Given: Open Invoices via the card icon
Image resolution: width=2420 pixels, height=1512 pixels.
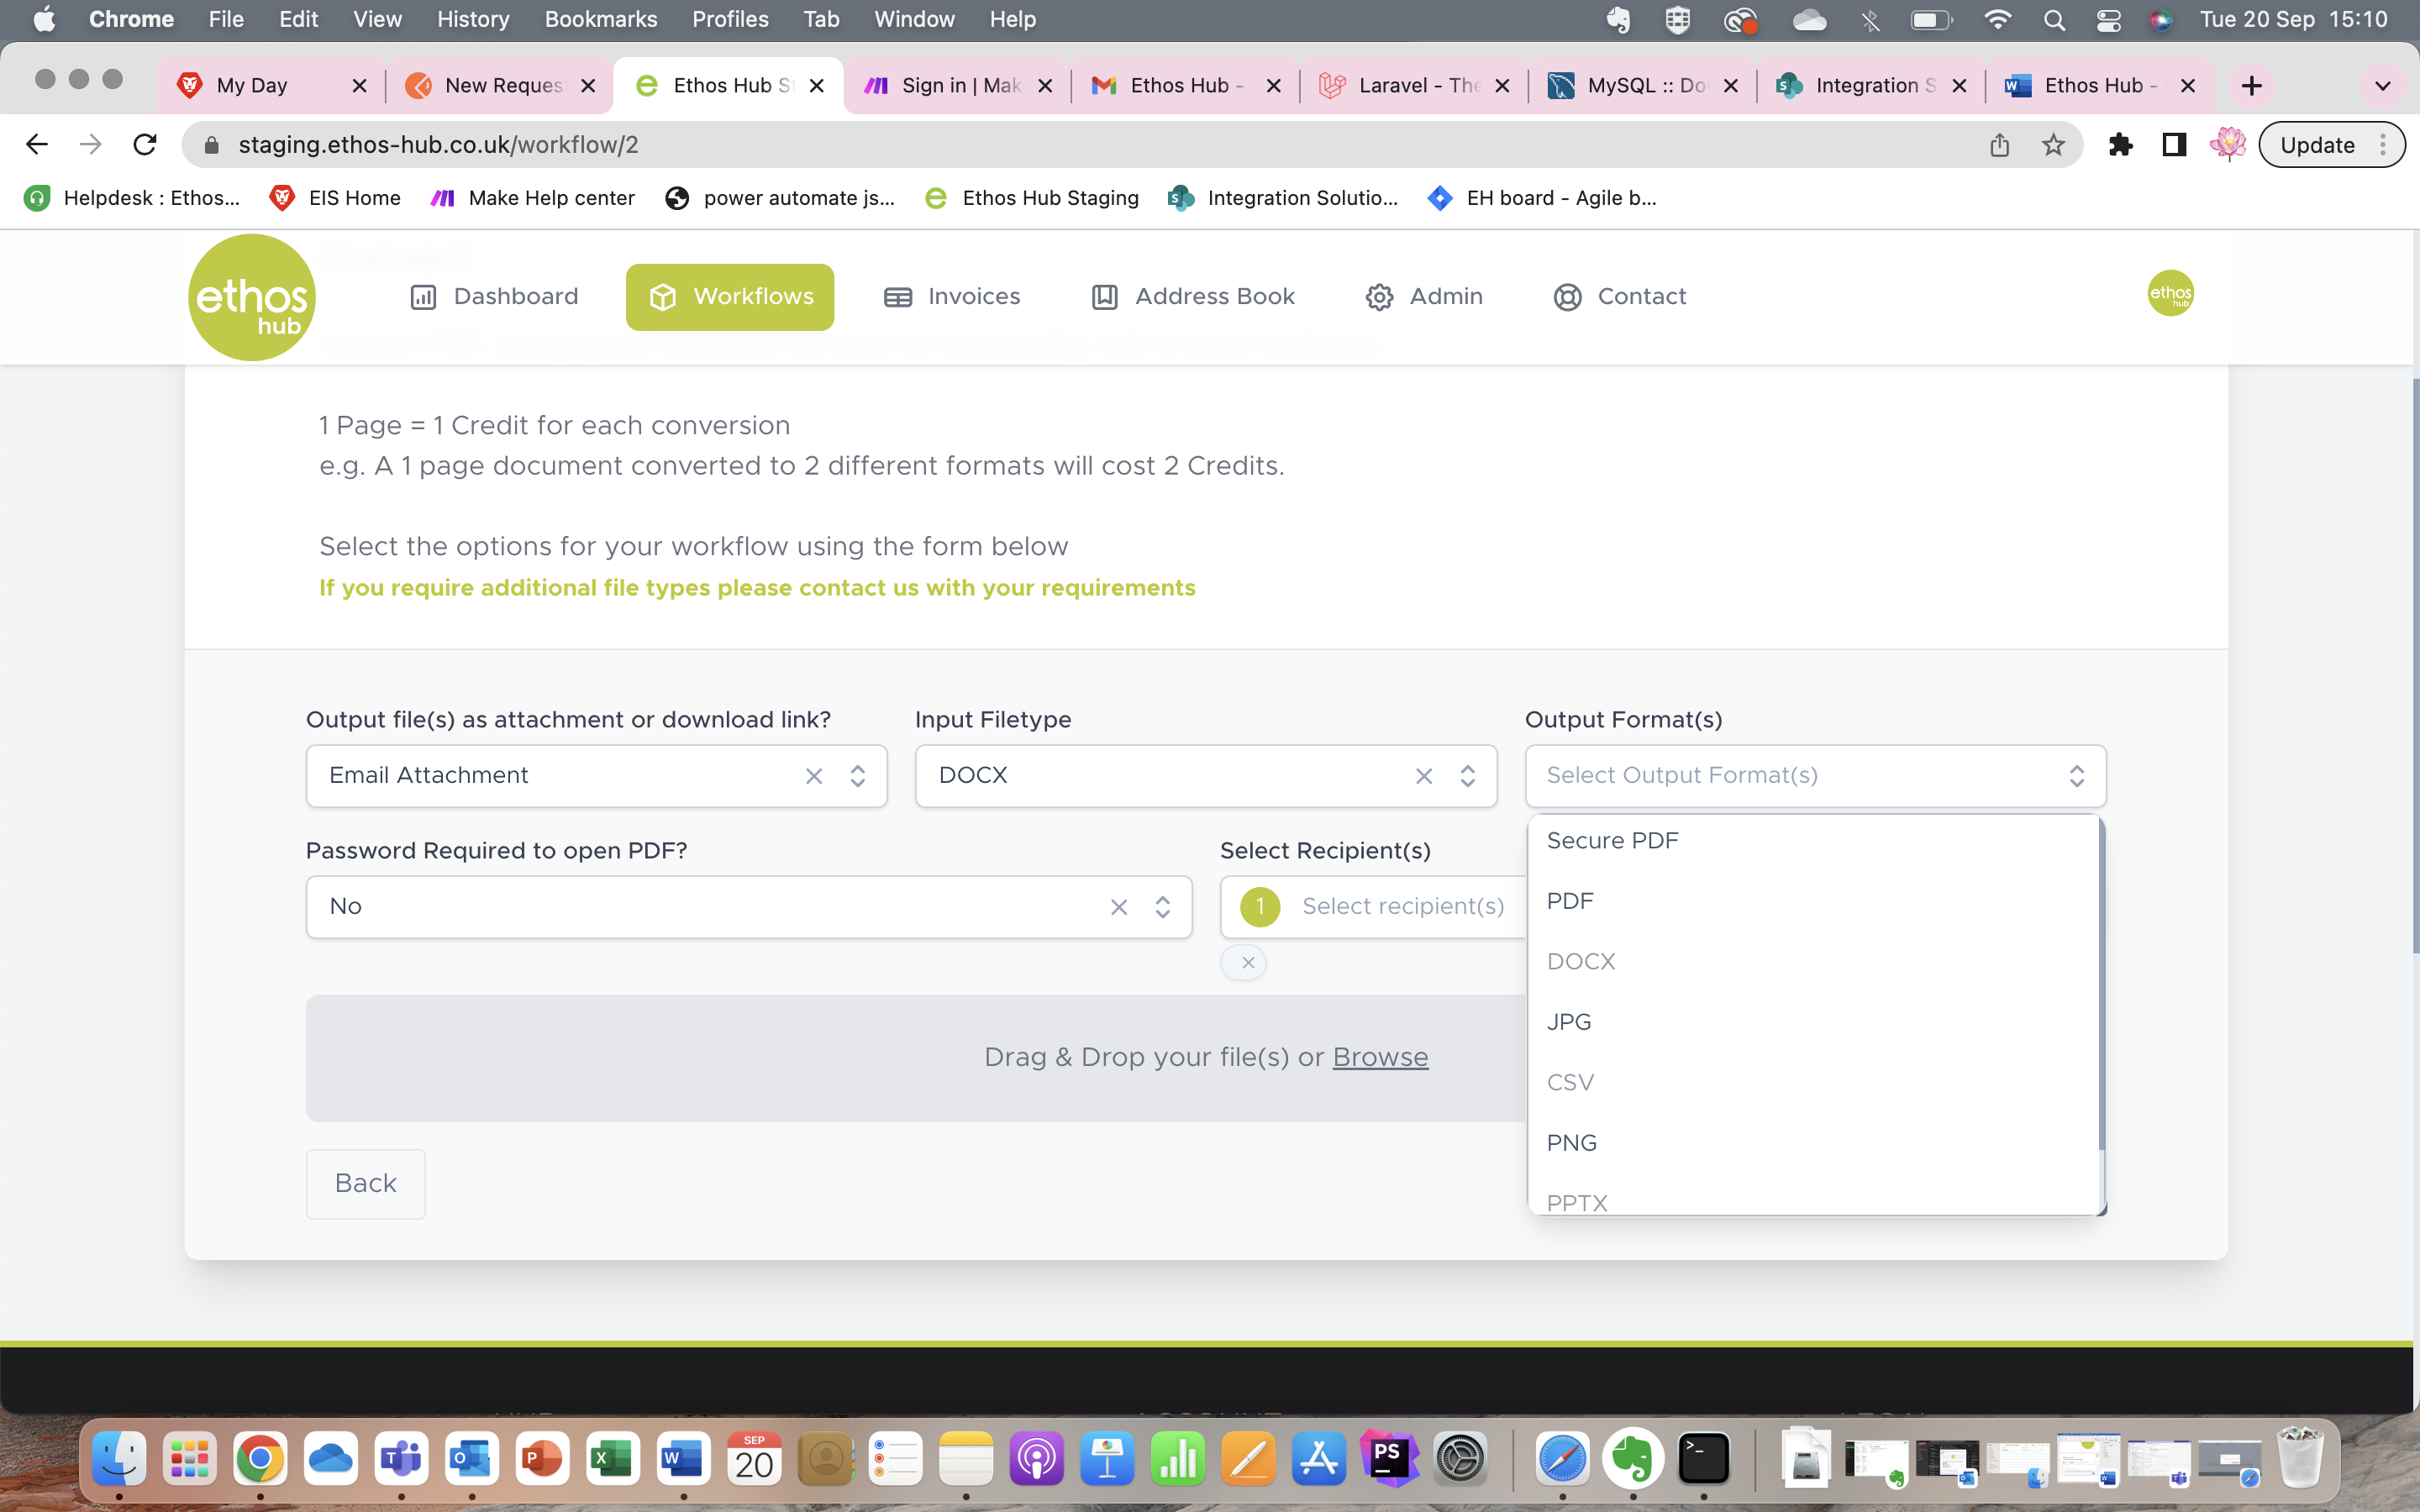Looking at the screenshot, I should coord(897,296).
